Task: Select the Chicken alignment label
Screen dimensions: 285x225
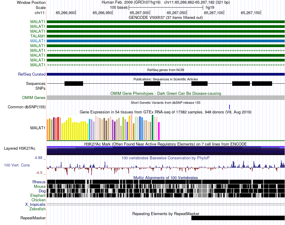Action: pyautogui.click(x=38, y=200)
